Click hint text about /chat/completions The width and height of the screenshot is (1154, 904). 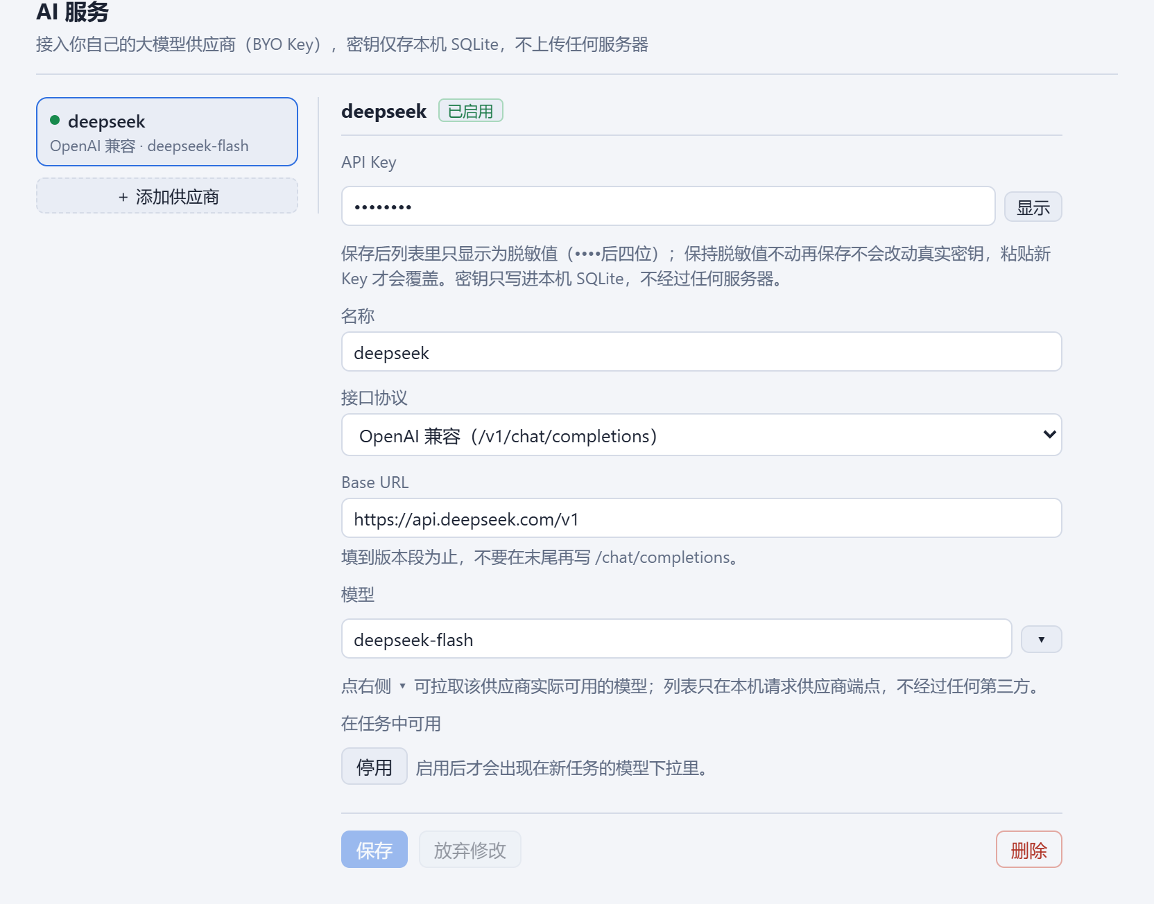click(x=541, y=557)
